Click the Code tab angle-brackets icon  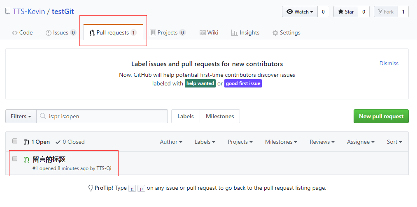[x=15, y=33]
